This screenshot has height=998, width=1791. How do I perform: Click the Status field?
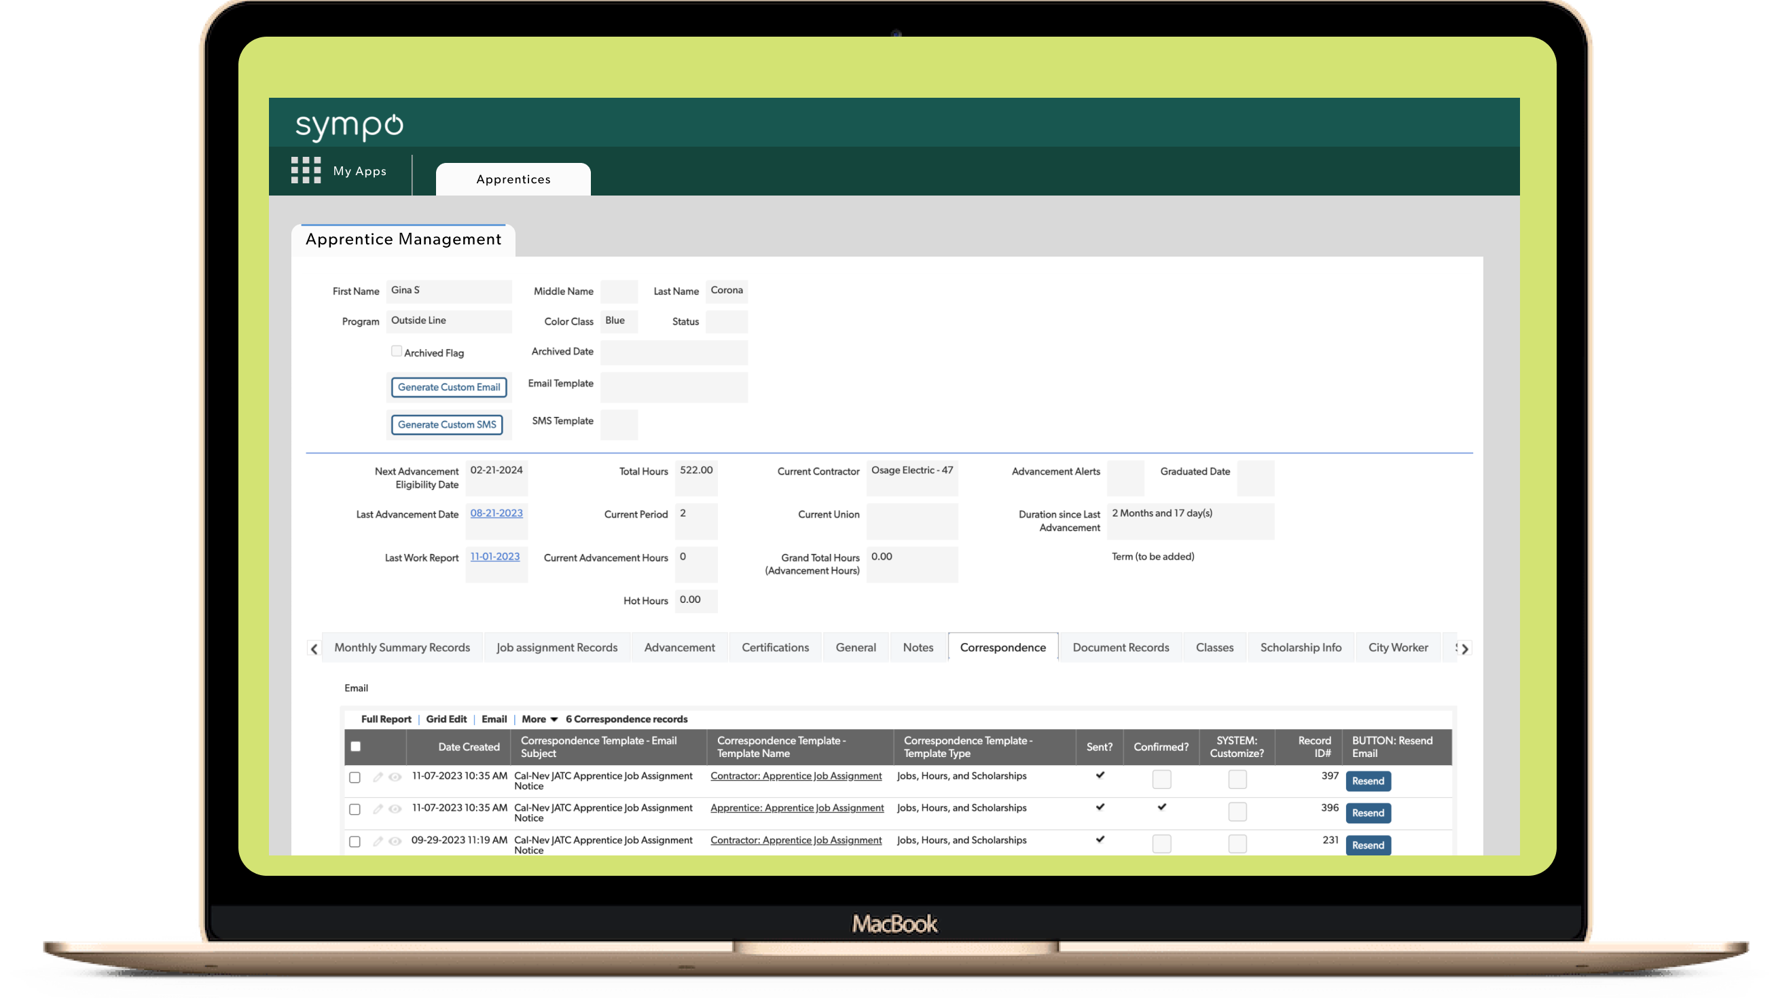[x=727, y=321]
